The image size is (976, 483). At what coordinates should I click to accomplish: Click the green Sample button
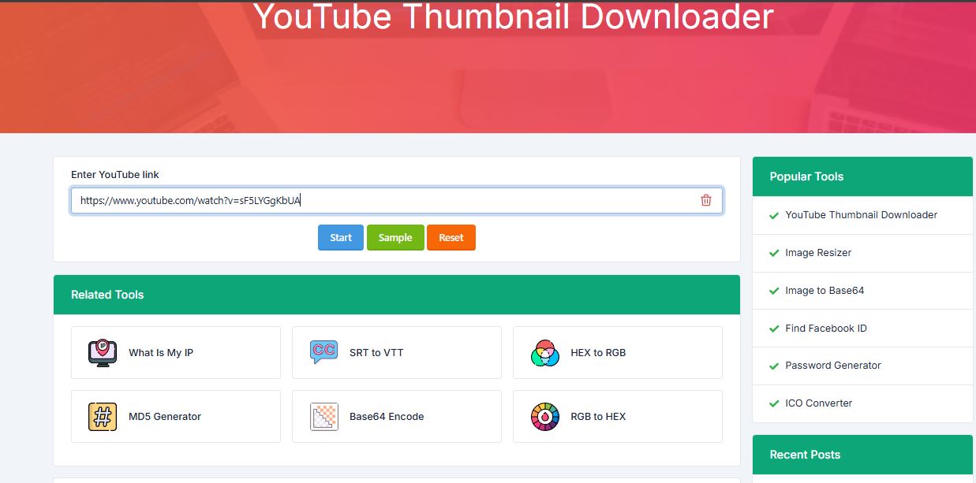395,238
